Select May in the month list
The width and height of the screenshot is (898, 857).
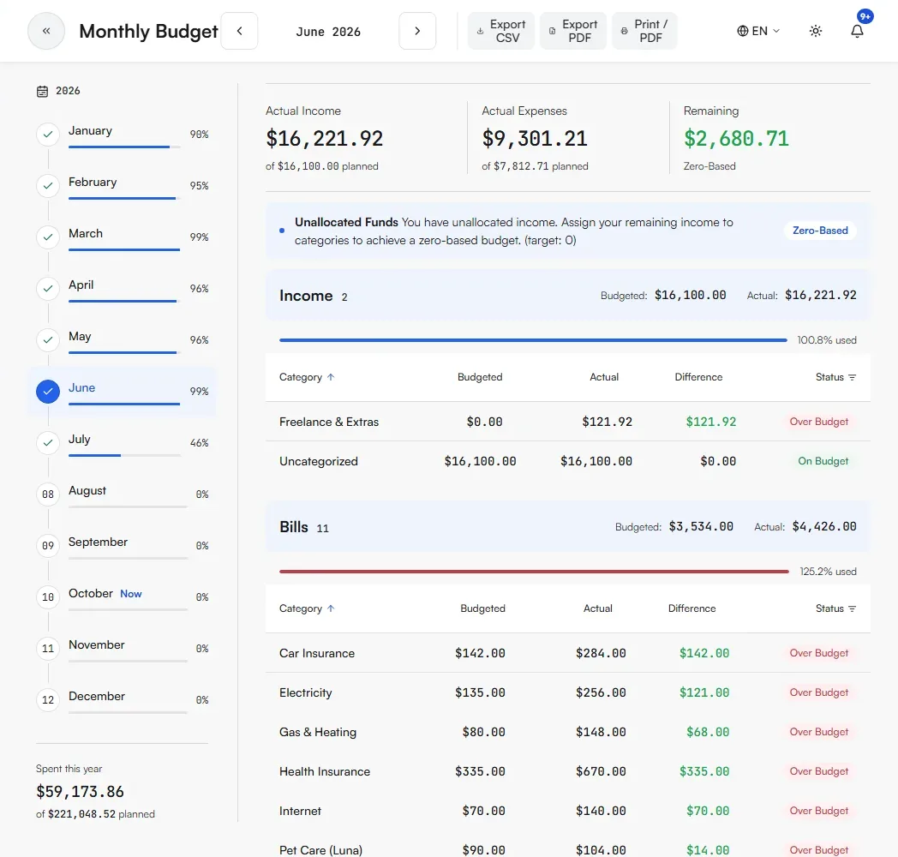pyautogui.click(x=123, y=340)
